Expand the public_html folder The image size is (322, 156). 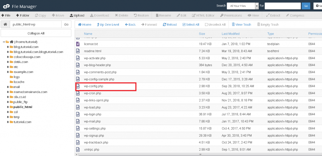click(8, 107)
